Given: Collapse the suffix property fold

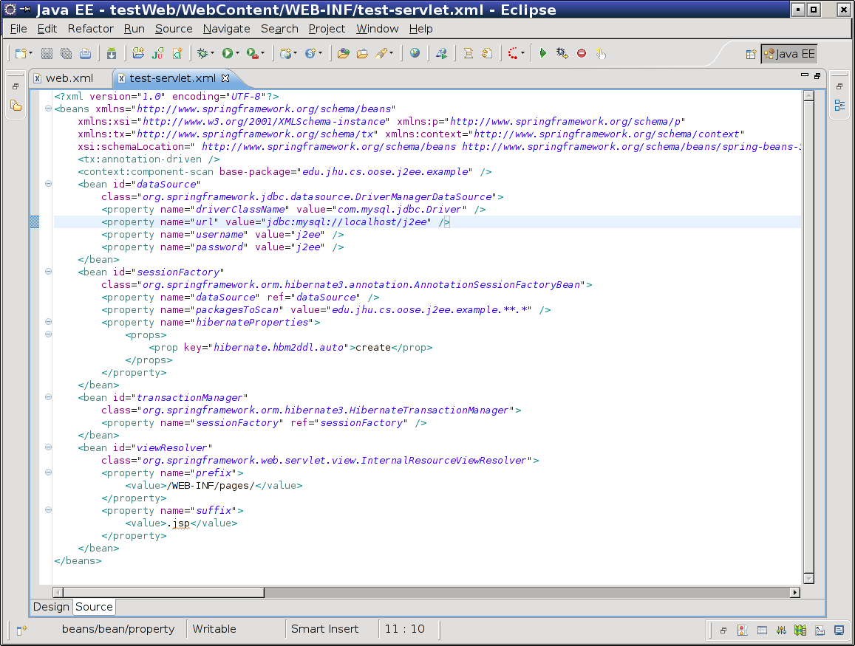Looking at the screenshot, I should 48,510.
